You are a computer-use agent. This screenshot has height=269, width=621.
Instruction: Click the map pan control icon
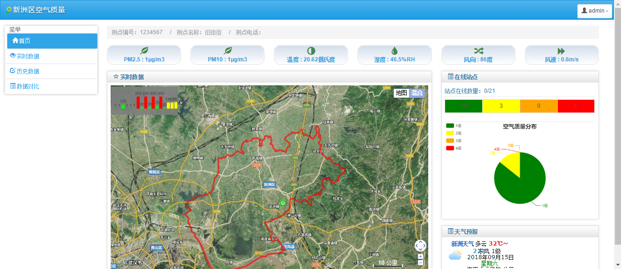pos(420,246)
